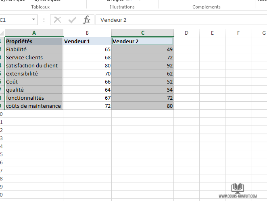Click the cell containing satisfaction du client
This screenshot has height=201, width=267.
click(34, 65)
